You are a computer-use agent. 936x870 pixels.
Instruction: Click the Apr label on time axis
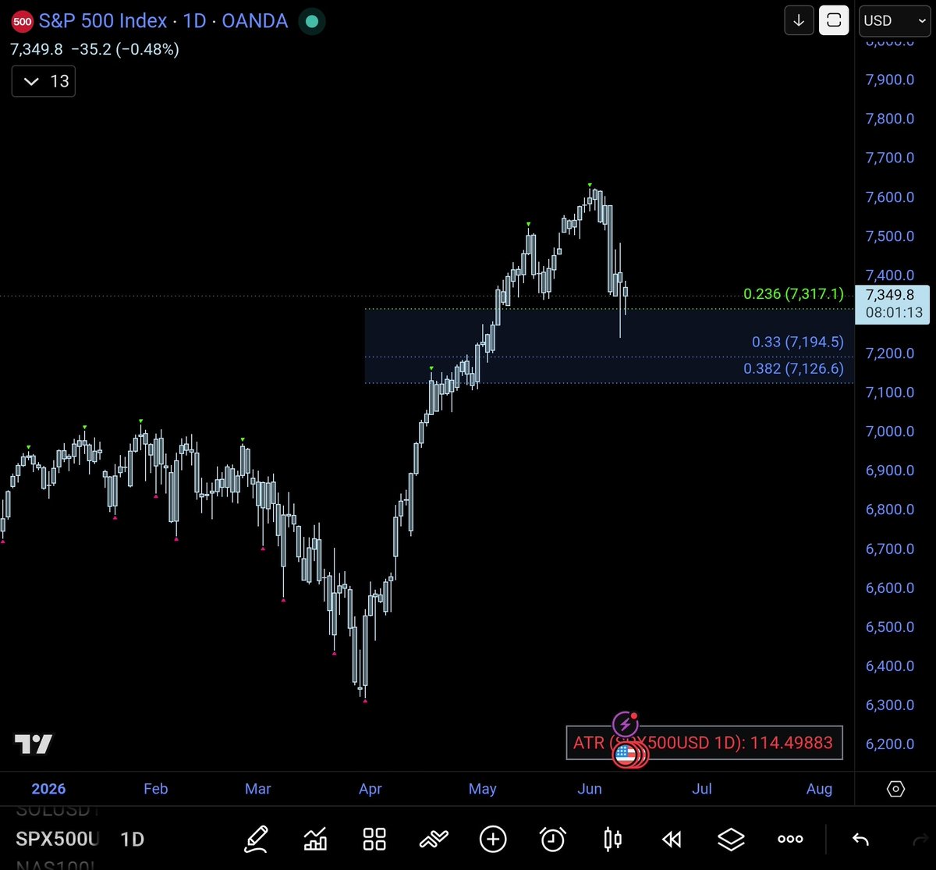370,789
